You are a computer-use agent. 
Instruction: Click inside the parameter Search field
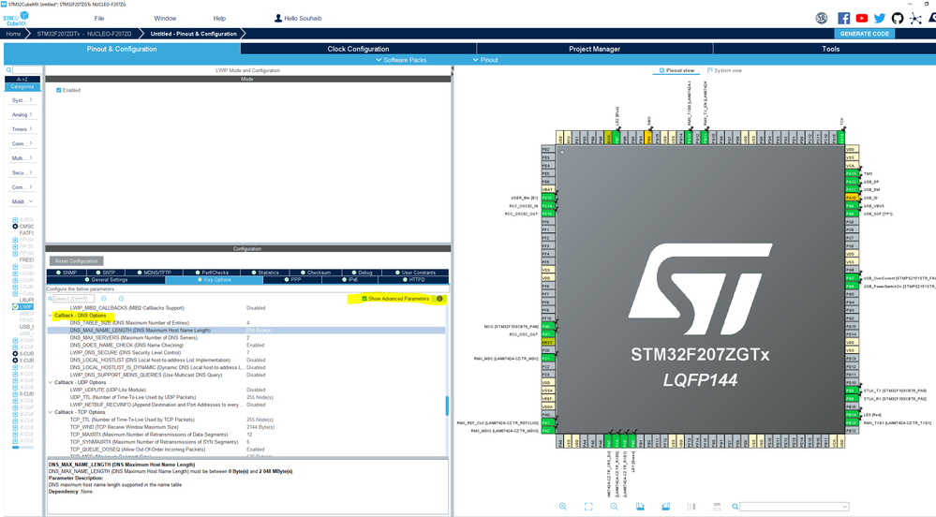[75, 299]
